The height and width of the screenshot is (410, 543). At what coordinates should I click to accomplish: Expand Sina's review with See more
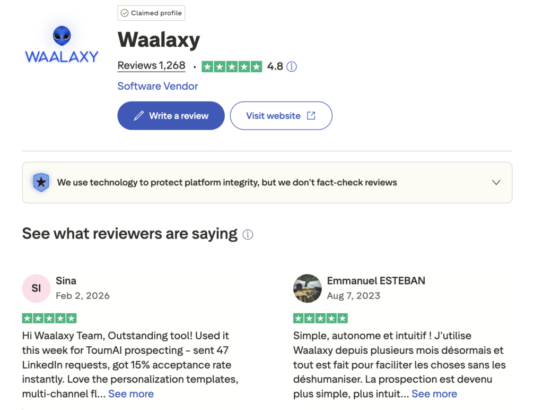point(131,394)
